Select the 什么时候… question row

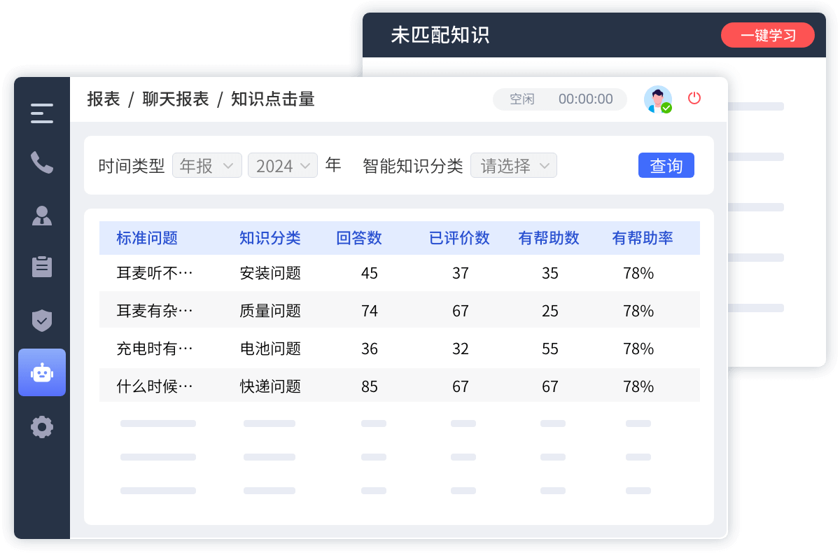pyautogui.click(x=400, y=386)
